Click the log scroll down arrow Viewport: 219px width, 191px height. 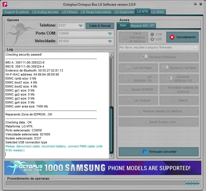coord(111,156)
